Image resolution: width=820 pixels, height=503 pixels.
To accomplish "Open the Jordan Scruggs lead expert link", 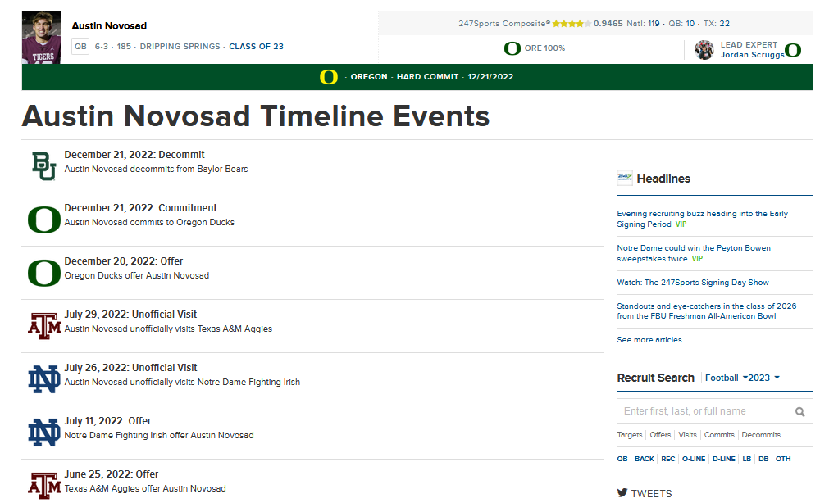I will pos(752,55).
